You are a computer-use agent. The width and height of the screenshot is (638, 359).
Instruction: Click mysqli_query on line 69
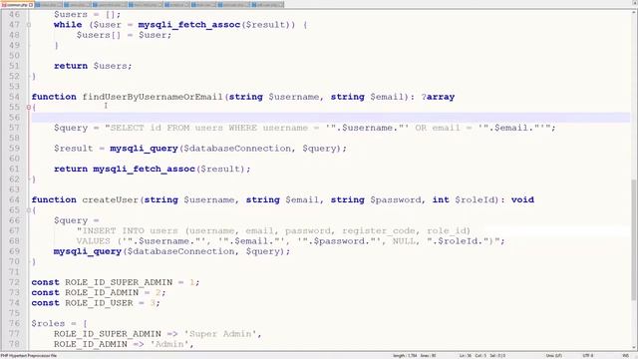(x=88, y=251)
